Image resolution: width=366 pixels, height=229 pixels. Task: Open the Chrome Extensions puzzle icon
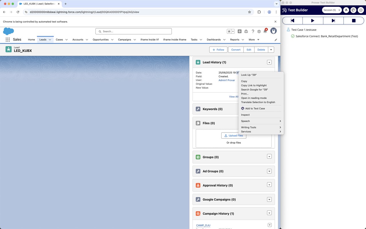tap(259, 12)
